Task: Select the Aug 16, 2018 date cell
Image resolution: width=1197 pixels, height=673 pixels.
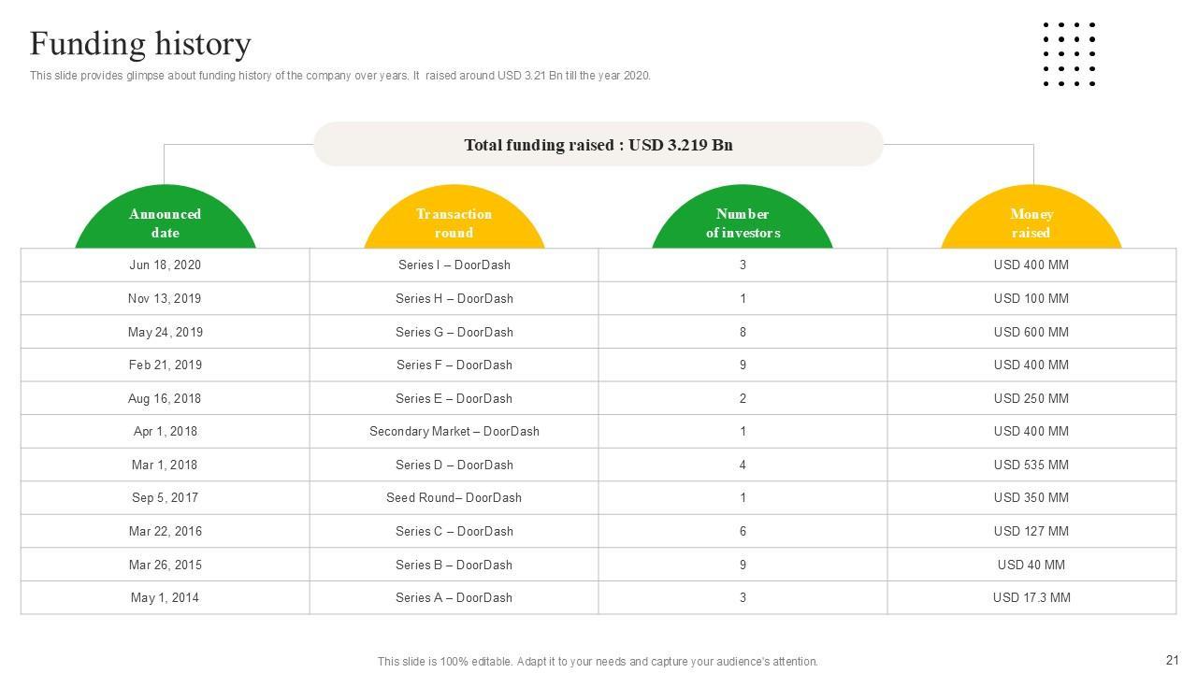Action: [x=166, y=398]
